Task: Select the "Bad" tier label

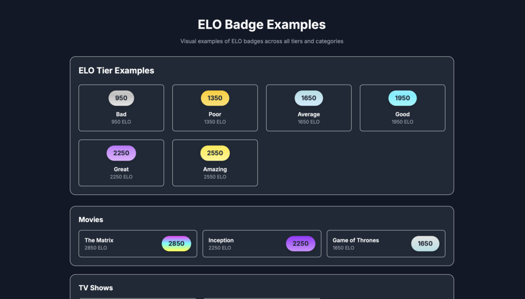Action: click(121, 114)
